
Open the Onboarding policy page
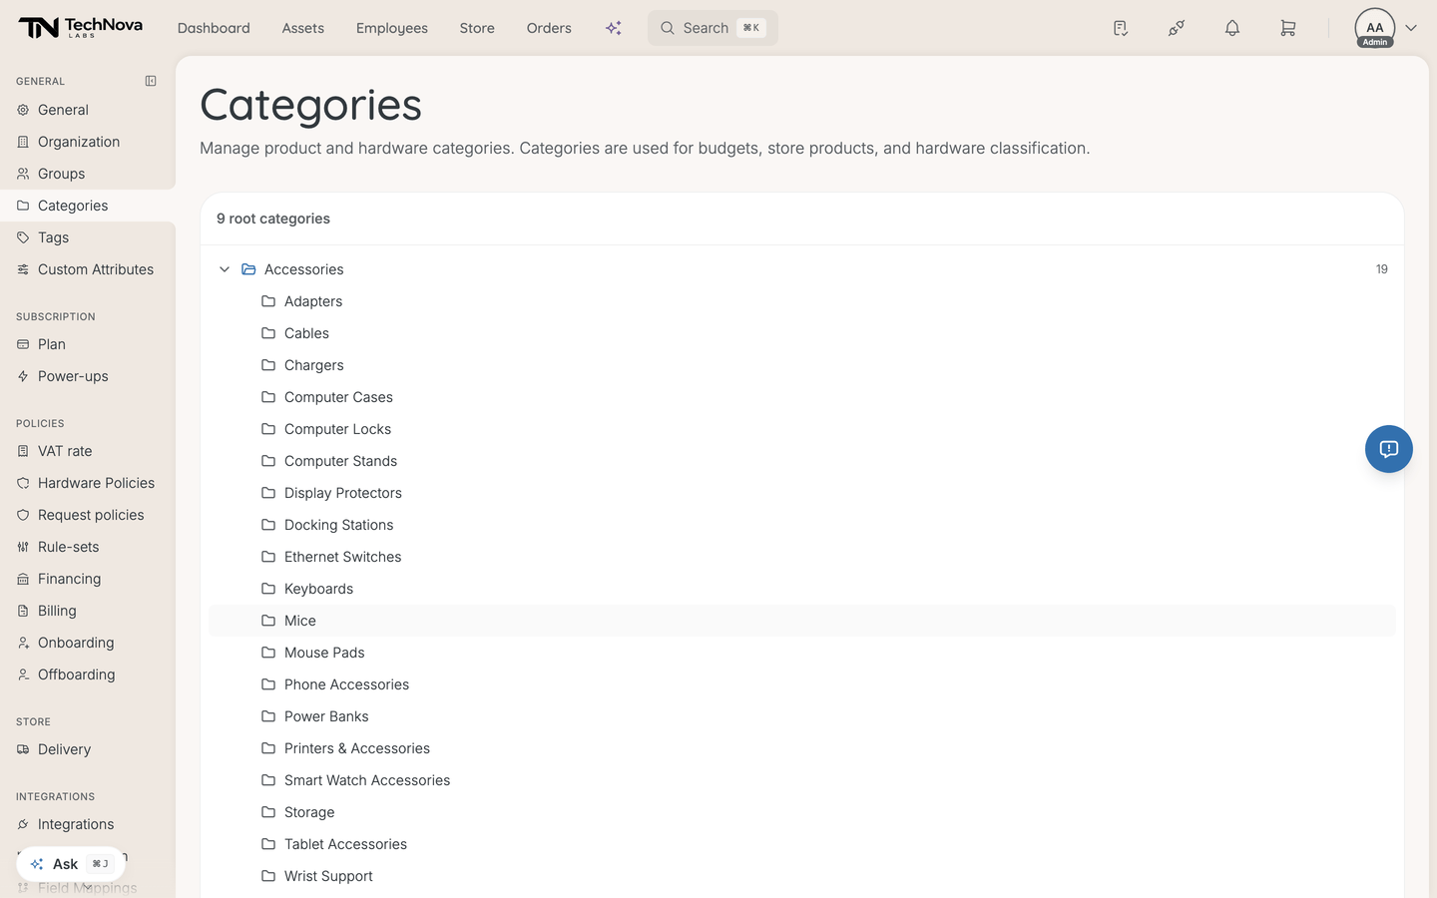(x=88, y=643)
